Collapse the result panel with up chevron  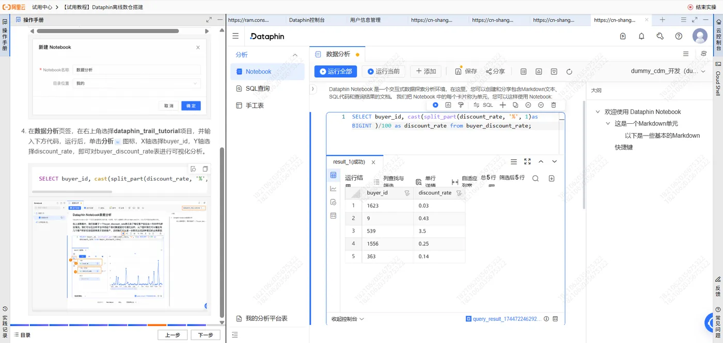[541, 161]
